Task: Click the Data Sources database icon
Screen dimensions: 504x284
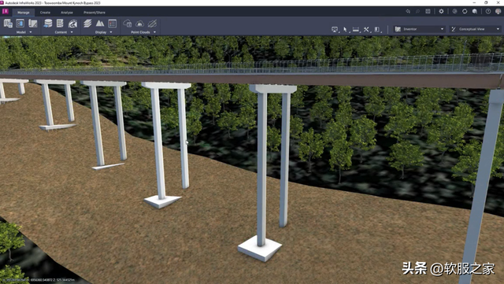Action: (48, 24)
